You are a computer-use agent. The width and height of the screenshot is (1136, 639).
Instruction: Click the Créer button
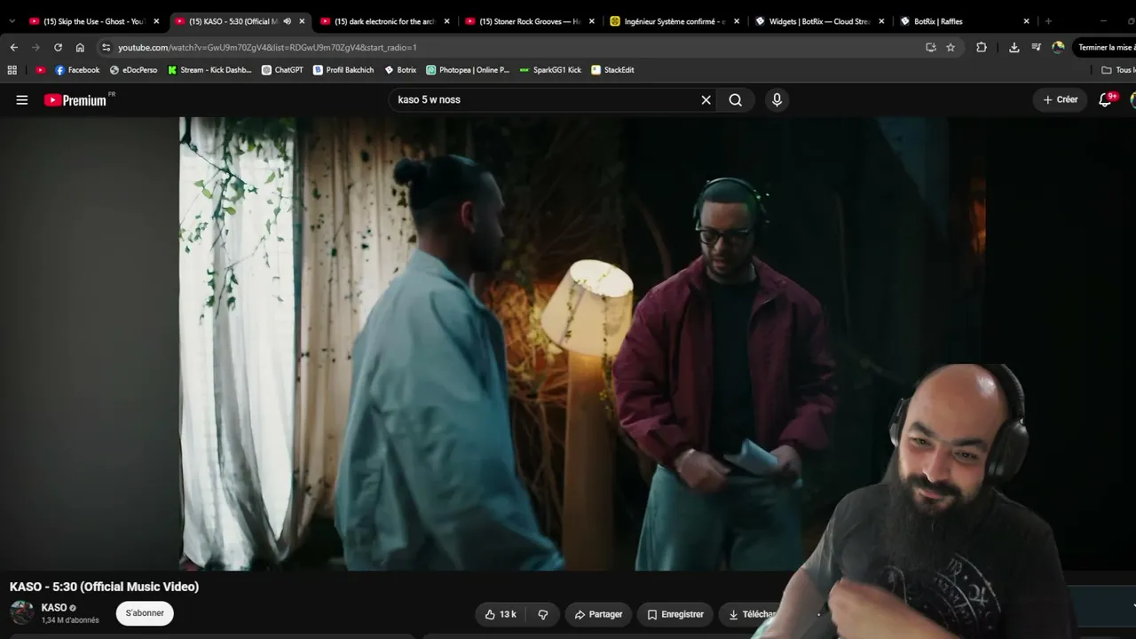pos(1061,100)
